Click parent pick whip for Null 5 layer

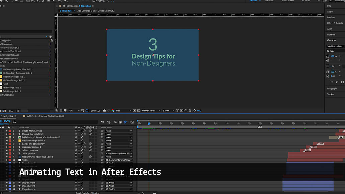point(102,160)
